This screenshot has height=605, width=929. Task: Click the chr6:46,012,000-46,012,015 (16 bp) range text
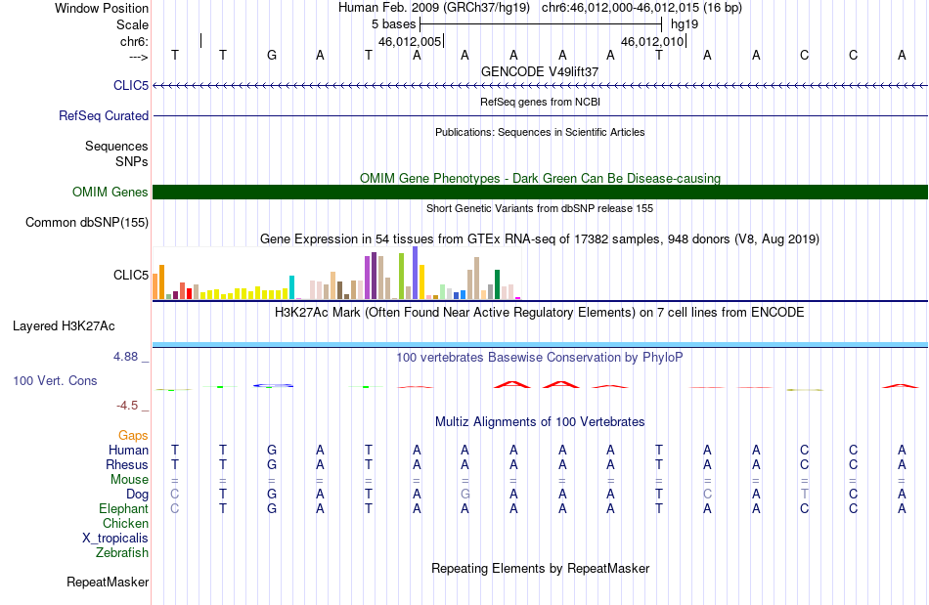click(x=641, y=8)
